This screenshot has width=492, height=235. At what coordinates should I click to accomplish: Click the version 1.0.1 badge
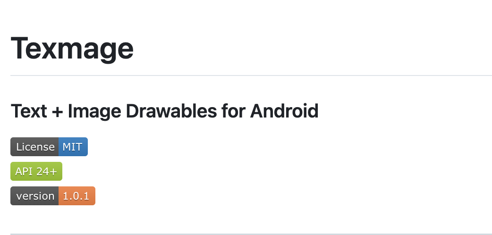(x=53, y=196)
